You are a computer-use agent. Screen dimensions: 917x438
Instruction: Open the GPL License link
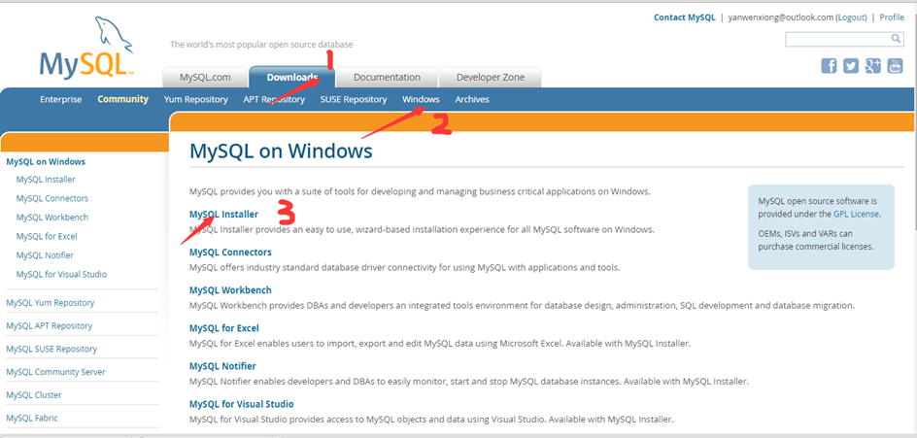856,214
